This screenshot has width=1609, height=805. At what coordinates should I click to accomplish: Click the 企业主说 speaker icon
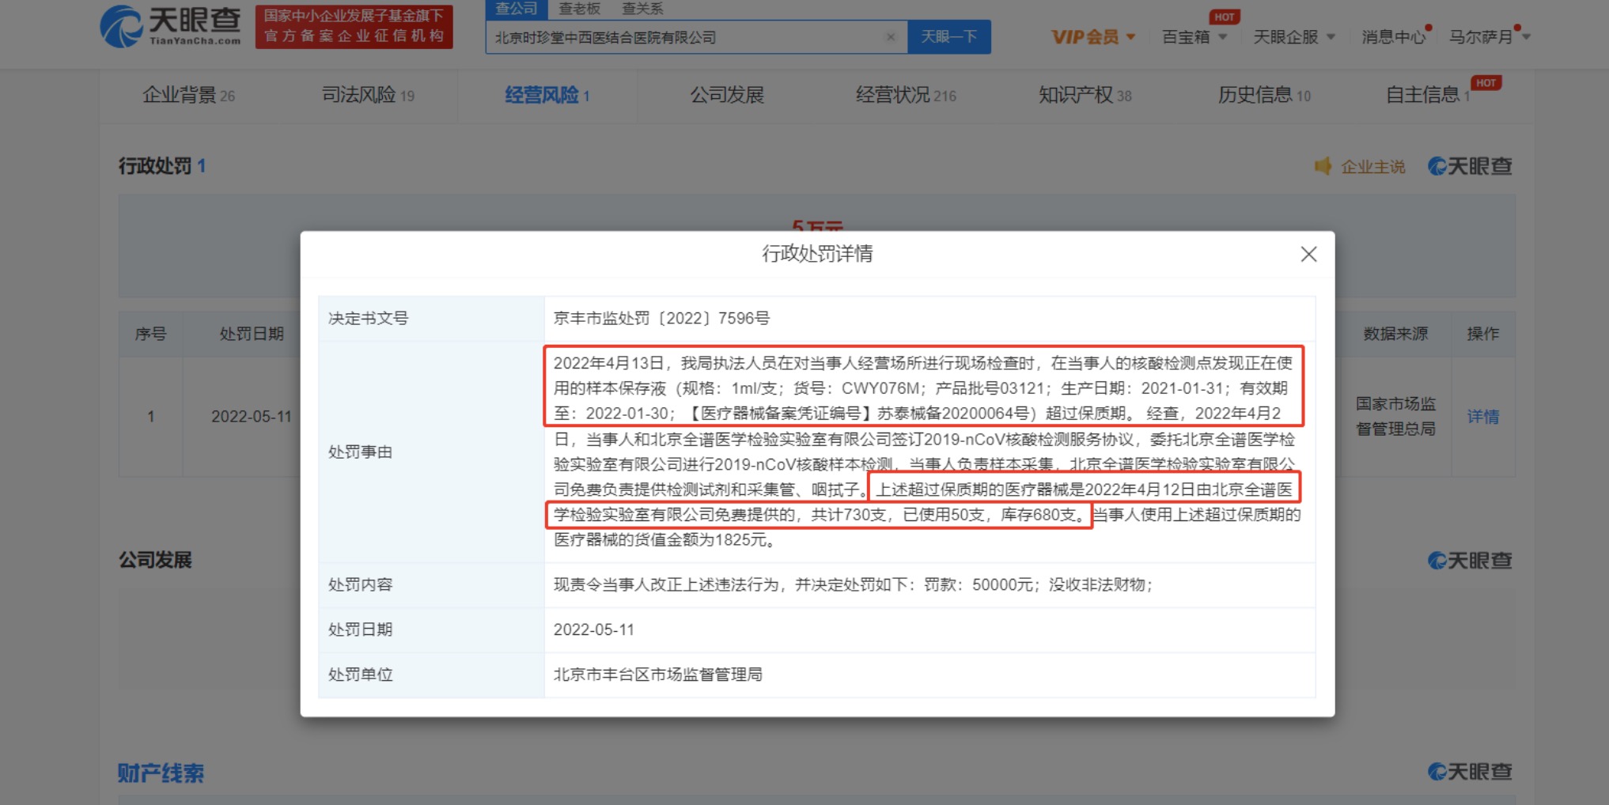pos(1323,166)
